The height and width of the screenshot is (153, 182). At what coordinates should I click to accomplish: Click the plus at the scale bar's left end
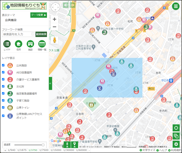[x=5, y=150]
